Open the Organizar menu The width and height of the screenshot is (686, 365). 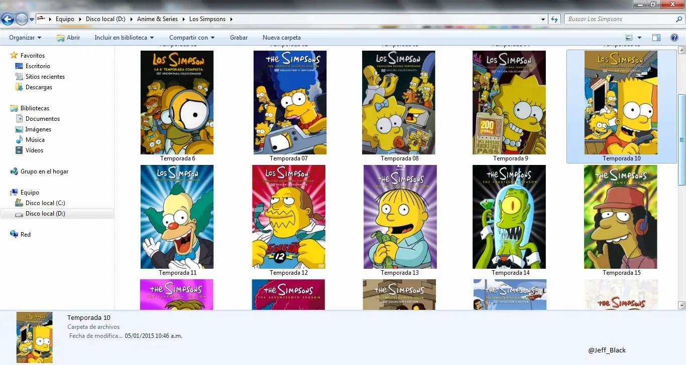25,38
